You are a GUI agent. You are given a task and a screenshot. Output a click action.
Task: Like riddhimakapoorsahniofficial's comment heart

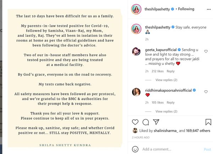coord(206,92)
